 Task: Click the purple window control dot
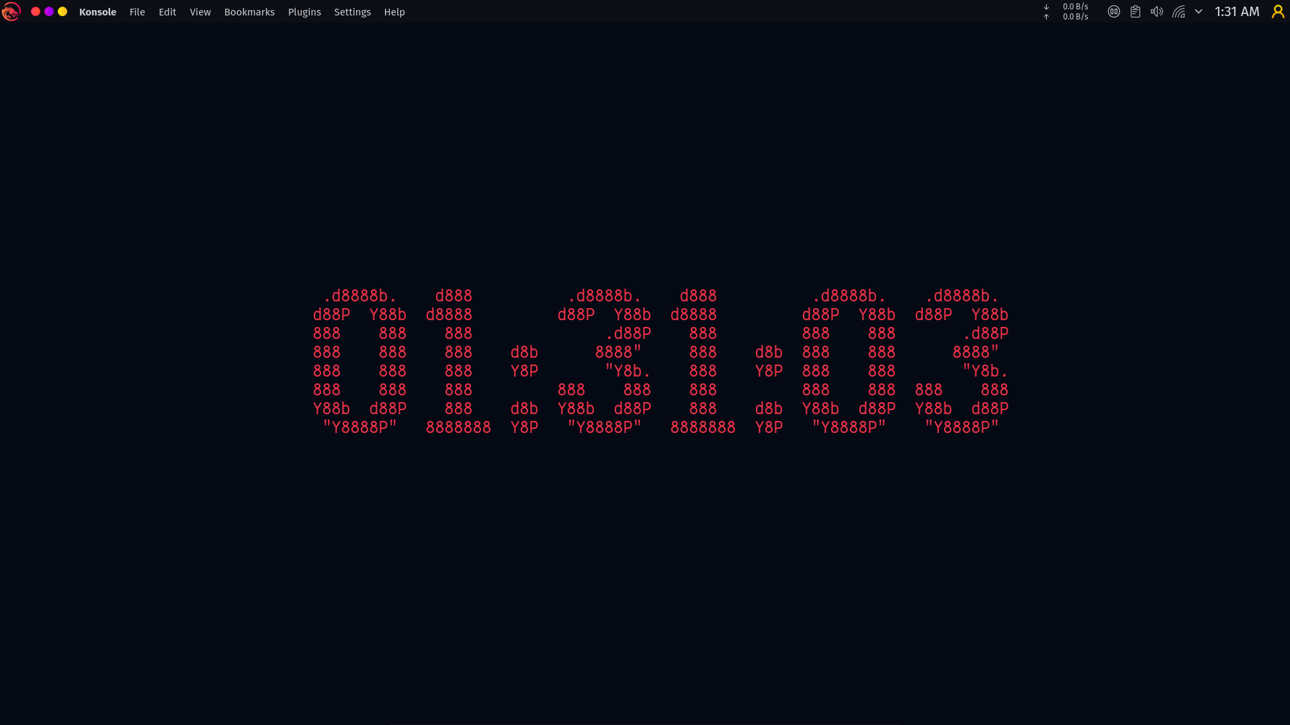click(49, 11)
